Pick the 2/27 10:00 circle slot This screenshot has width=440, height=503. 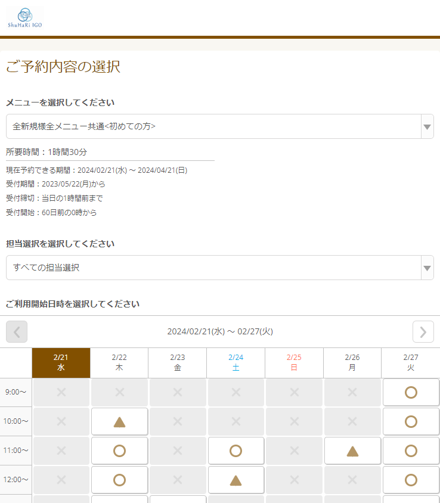coord(411,422)
